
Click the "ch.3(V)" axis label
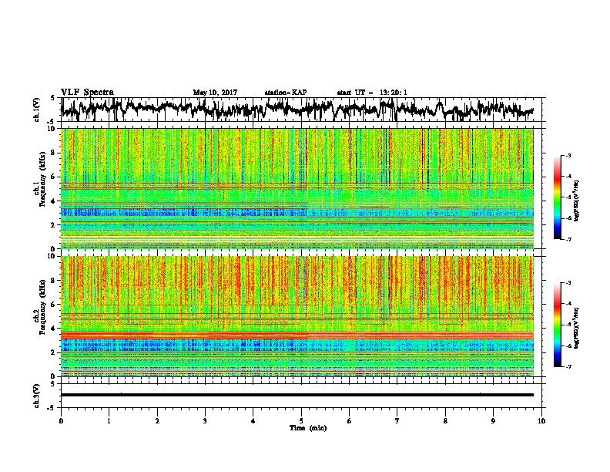[37, 396]
